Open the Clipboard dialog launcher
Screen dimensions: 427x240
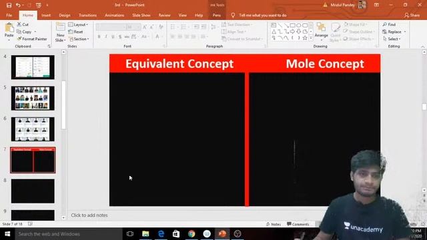[49, 47]
